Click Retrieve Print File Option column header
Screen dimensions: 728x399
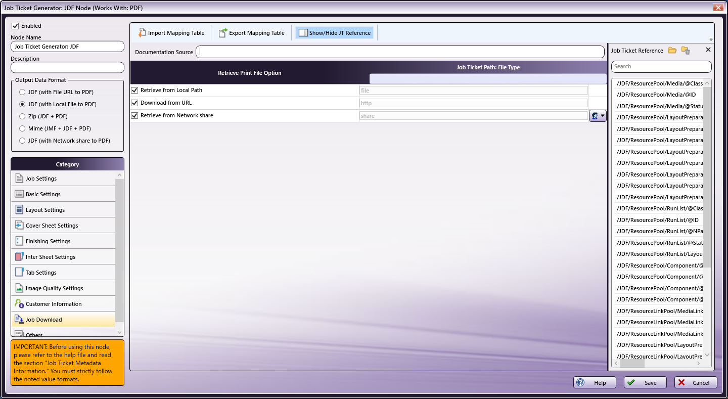(x=250, y=73)
